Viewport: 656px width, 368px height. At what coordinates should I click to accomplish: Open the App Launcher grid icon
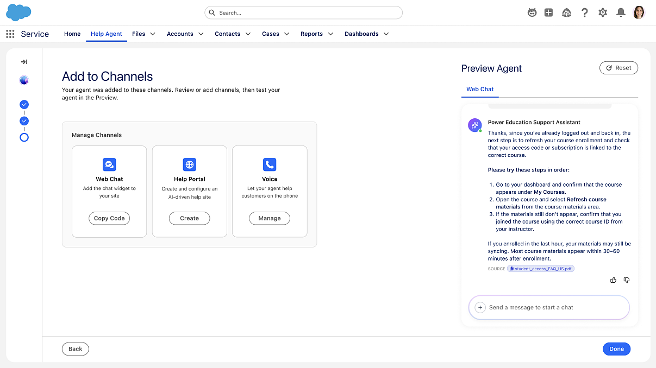(10, 34)
